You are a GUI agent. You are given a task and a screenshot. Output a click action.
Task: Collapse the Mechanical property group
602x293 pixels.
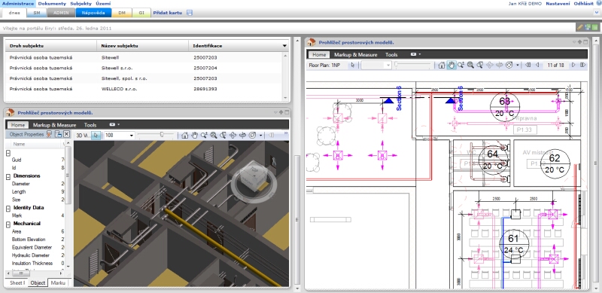pos(8,224)
